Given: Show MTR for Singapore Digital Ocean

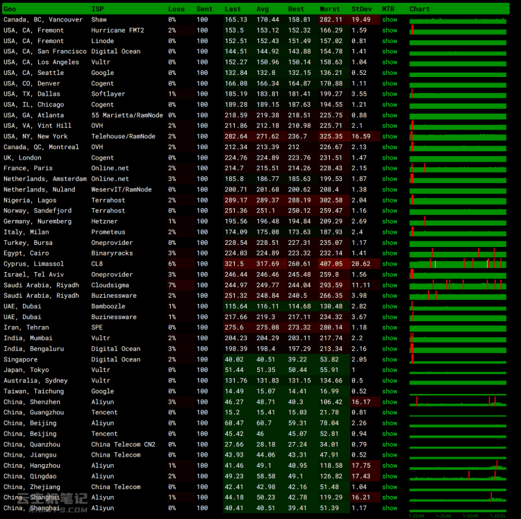Looking at the screenshot, I should click(390, 359).
